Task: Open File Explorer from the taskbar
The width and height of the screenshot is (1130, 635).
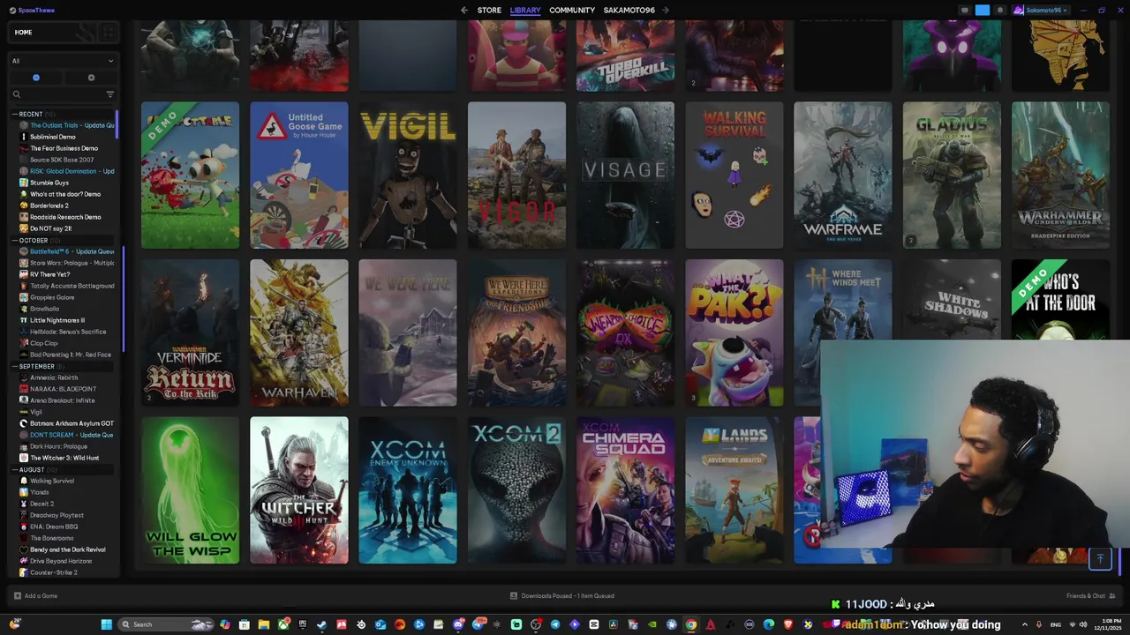Action: tap(263, 624)
